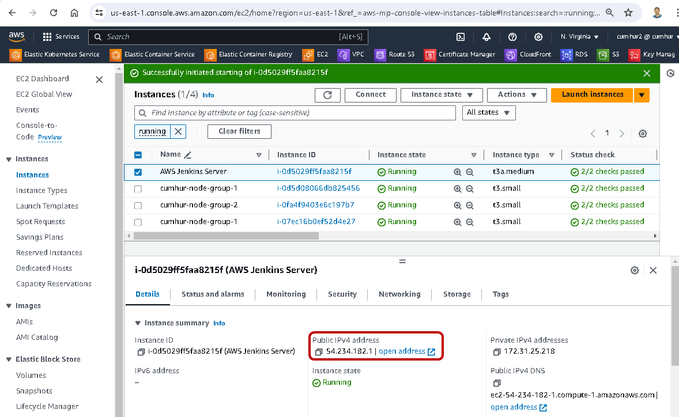Zoom in filter on AWS Jenkins Server state

pos(457,172)
